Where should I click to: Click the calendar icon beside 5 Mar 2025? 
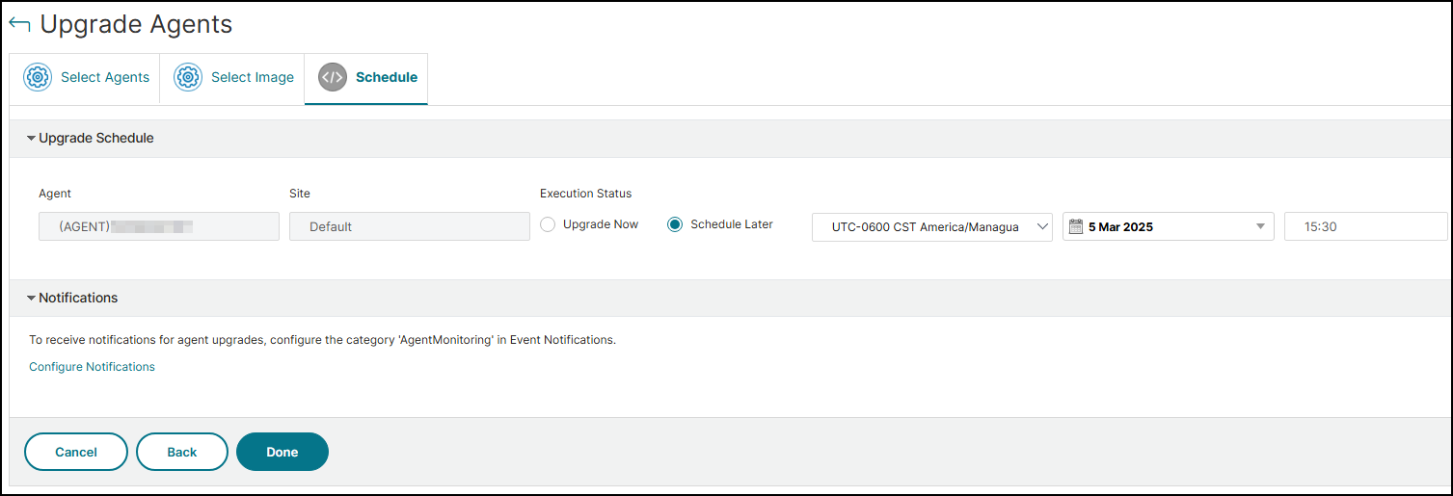pos(1076,226)
